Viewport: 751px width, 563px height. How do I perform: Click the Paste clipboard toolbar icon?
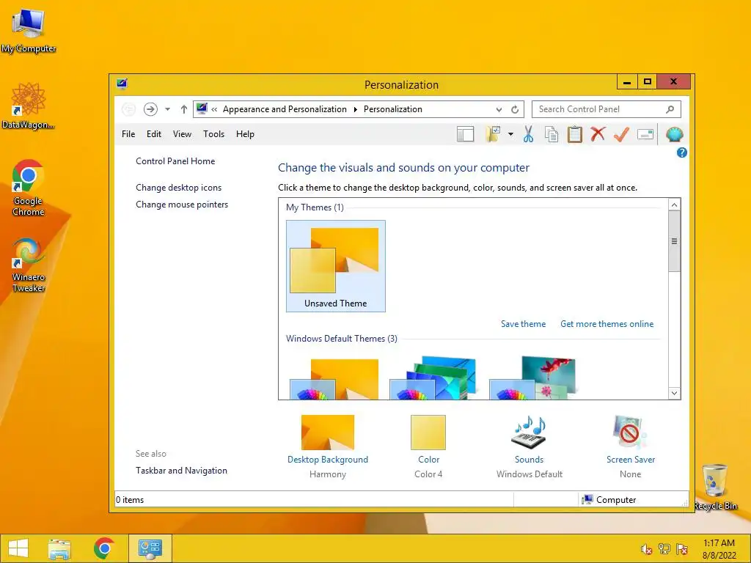[575, 135]
